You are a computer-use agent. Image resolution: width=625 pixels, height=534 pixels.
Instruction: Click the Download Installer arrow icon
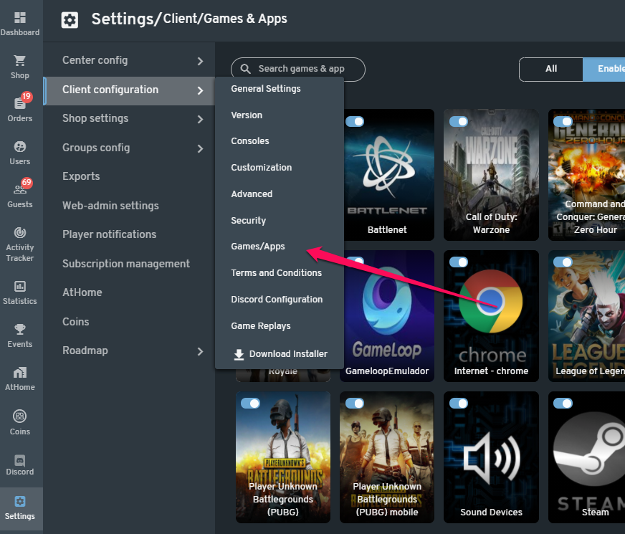click(239, 354)
